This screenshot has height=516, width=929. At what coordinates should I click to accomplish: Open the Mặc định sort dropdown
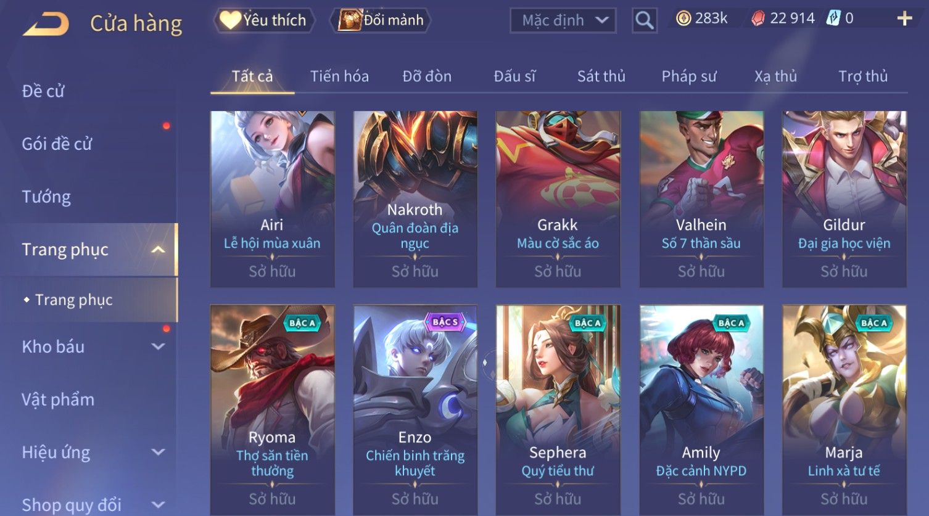click(563, 20)
